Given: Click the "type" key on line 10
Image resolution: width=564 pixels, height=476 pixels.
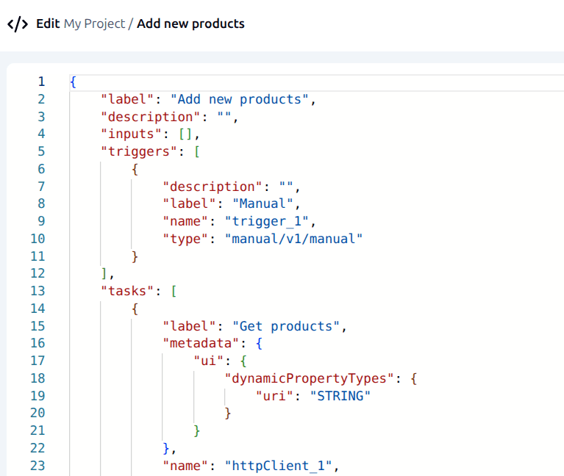Looking at the screenshot, I should pos(185,239).
